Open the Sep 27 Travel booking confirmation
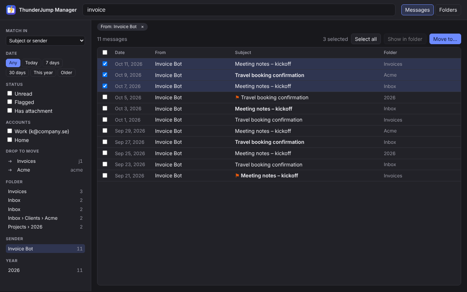Screen dimensions: 467x292 click(270, 142)
